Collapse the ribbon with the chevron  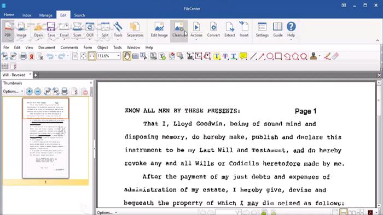point(378,40)
